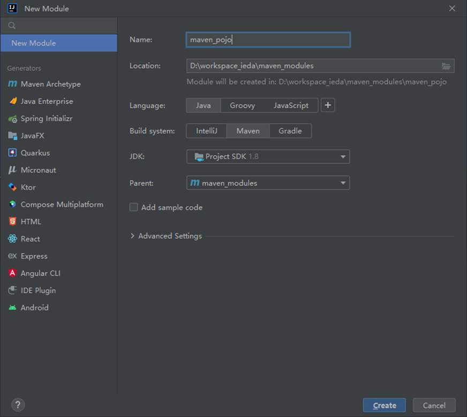Select Java Enterprise generator
467x417 pixels.
[59, 101]
